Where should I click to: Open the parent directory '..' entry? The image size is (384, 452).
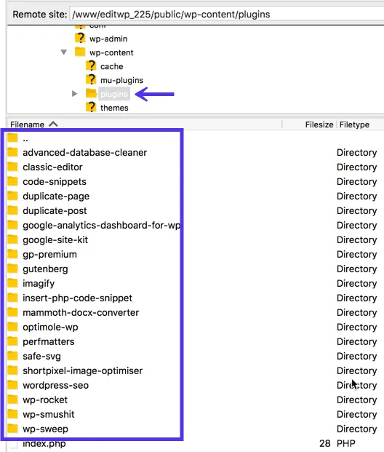[x=25, y=138]
